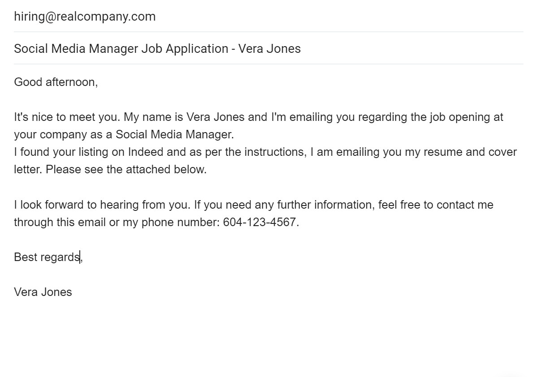Place cursor after 'Good afternoon,' greeting

[x=99, y=82]
